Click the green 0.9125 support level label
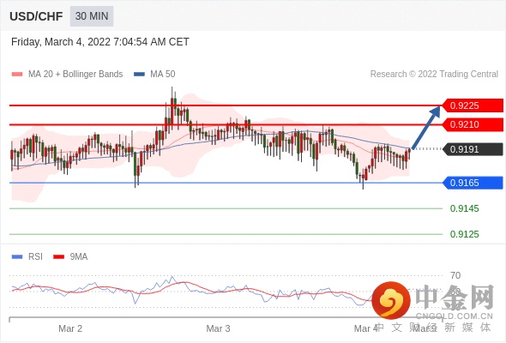The image size is (506, 343). [464, 234]
